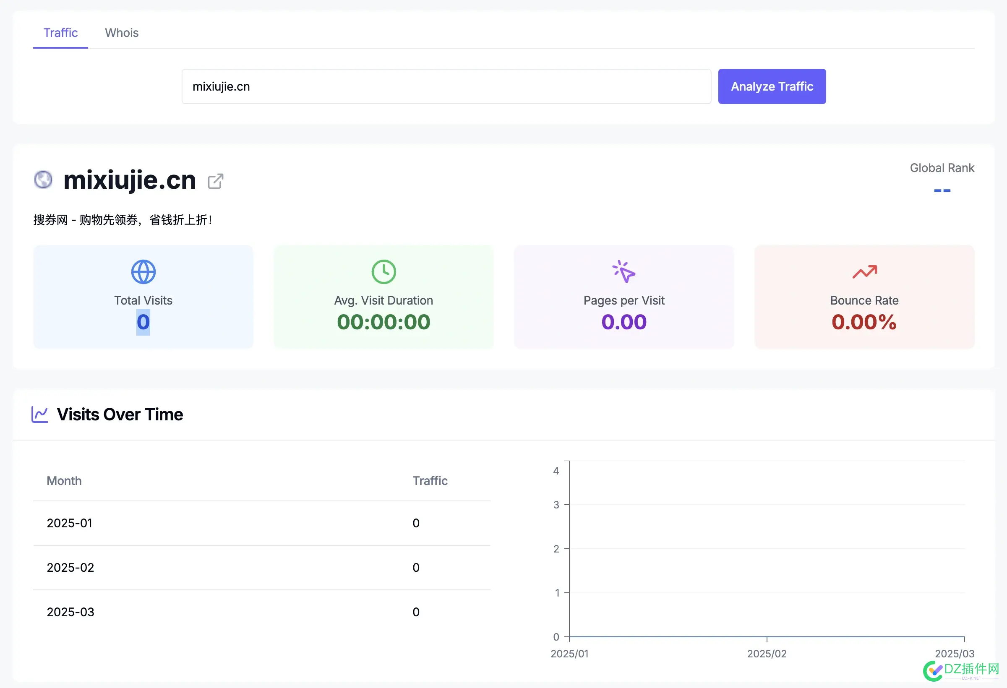Click the 2025-01 table row

(x=261, y=523)
